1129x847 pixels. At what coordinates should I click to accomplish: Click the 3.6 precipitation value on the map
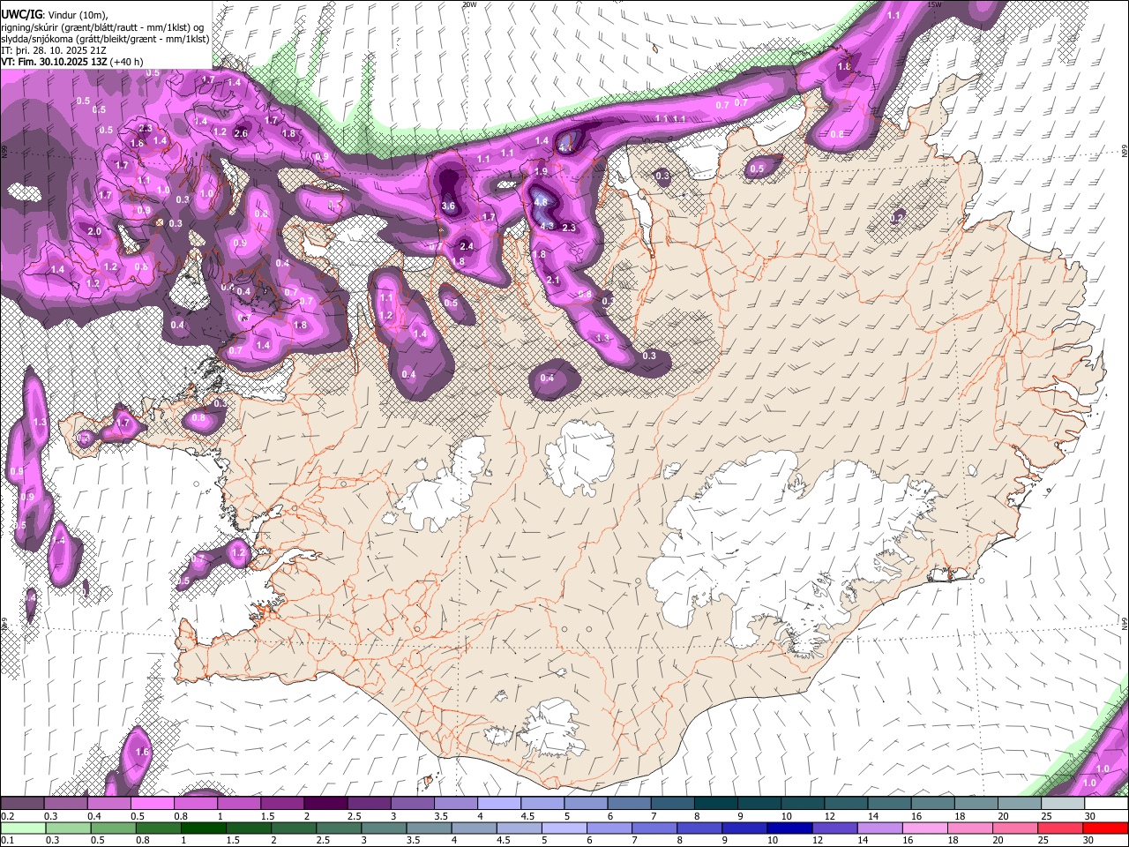coord(448,206)
